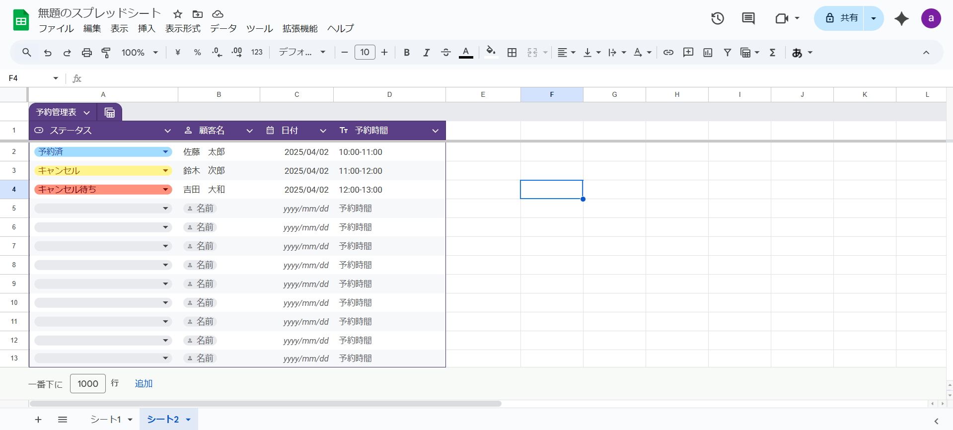This screenshot has width=953, height=430.
Task: Expand the 100% zoom dropdown
Action: pyautogui.click(x=140, y=53)
